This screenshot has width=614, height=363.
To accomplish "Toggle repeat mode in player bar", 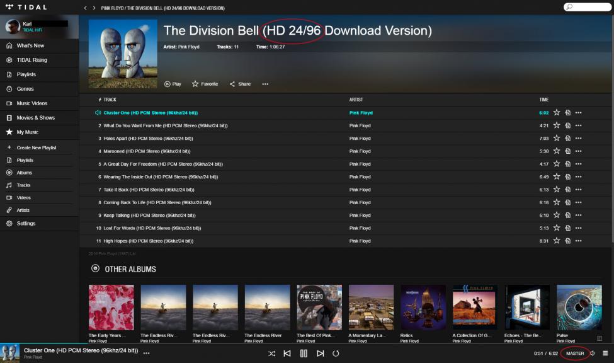I will 336,354.
